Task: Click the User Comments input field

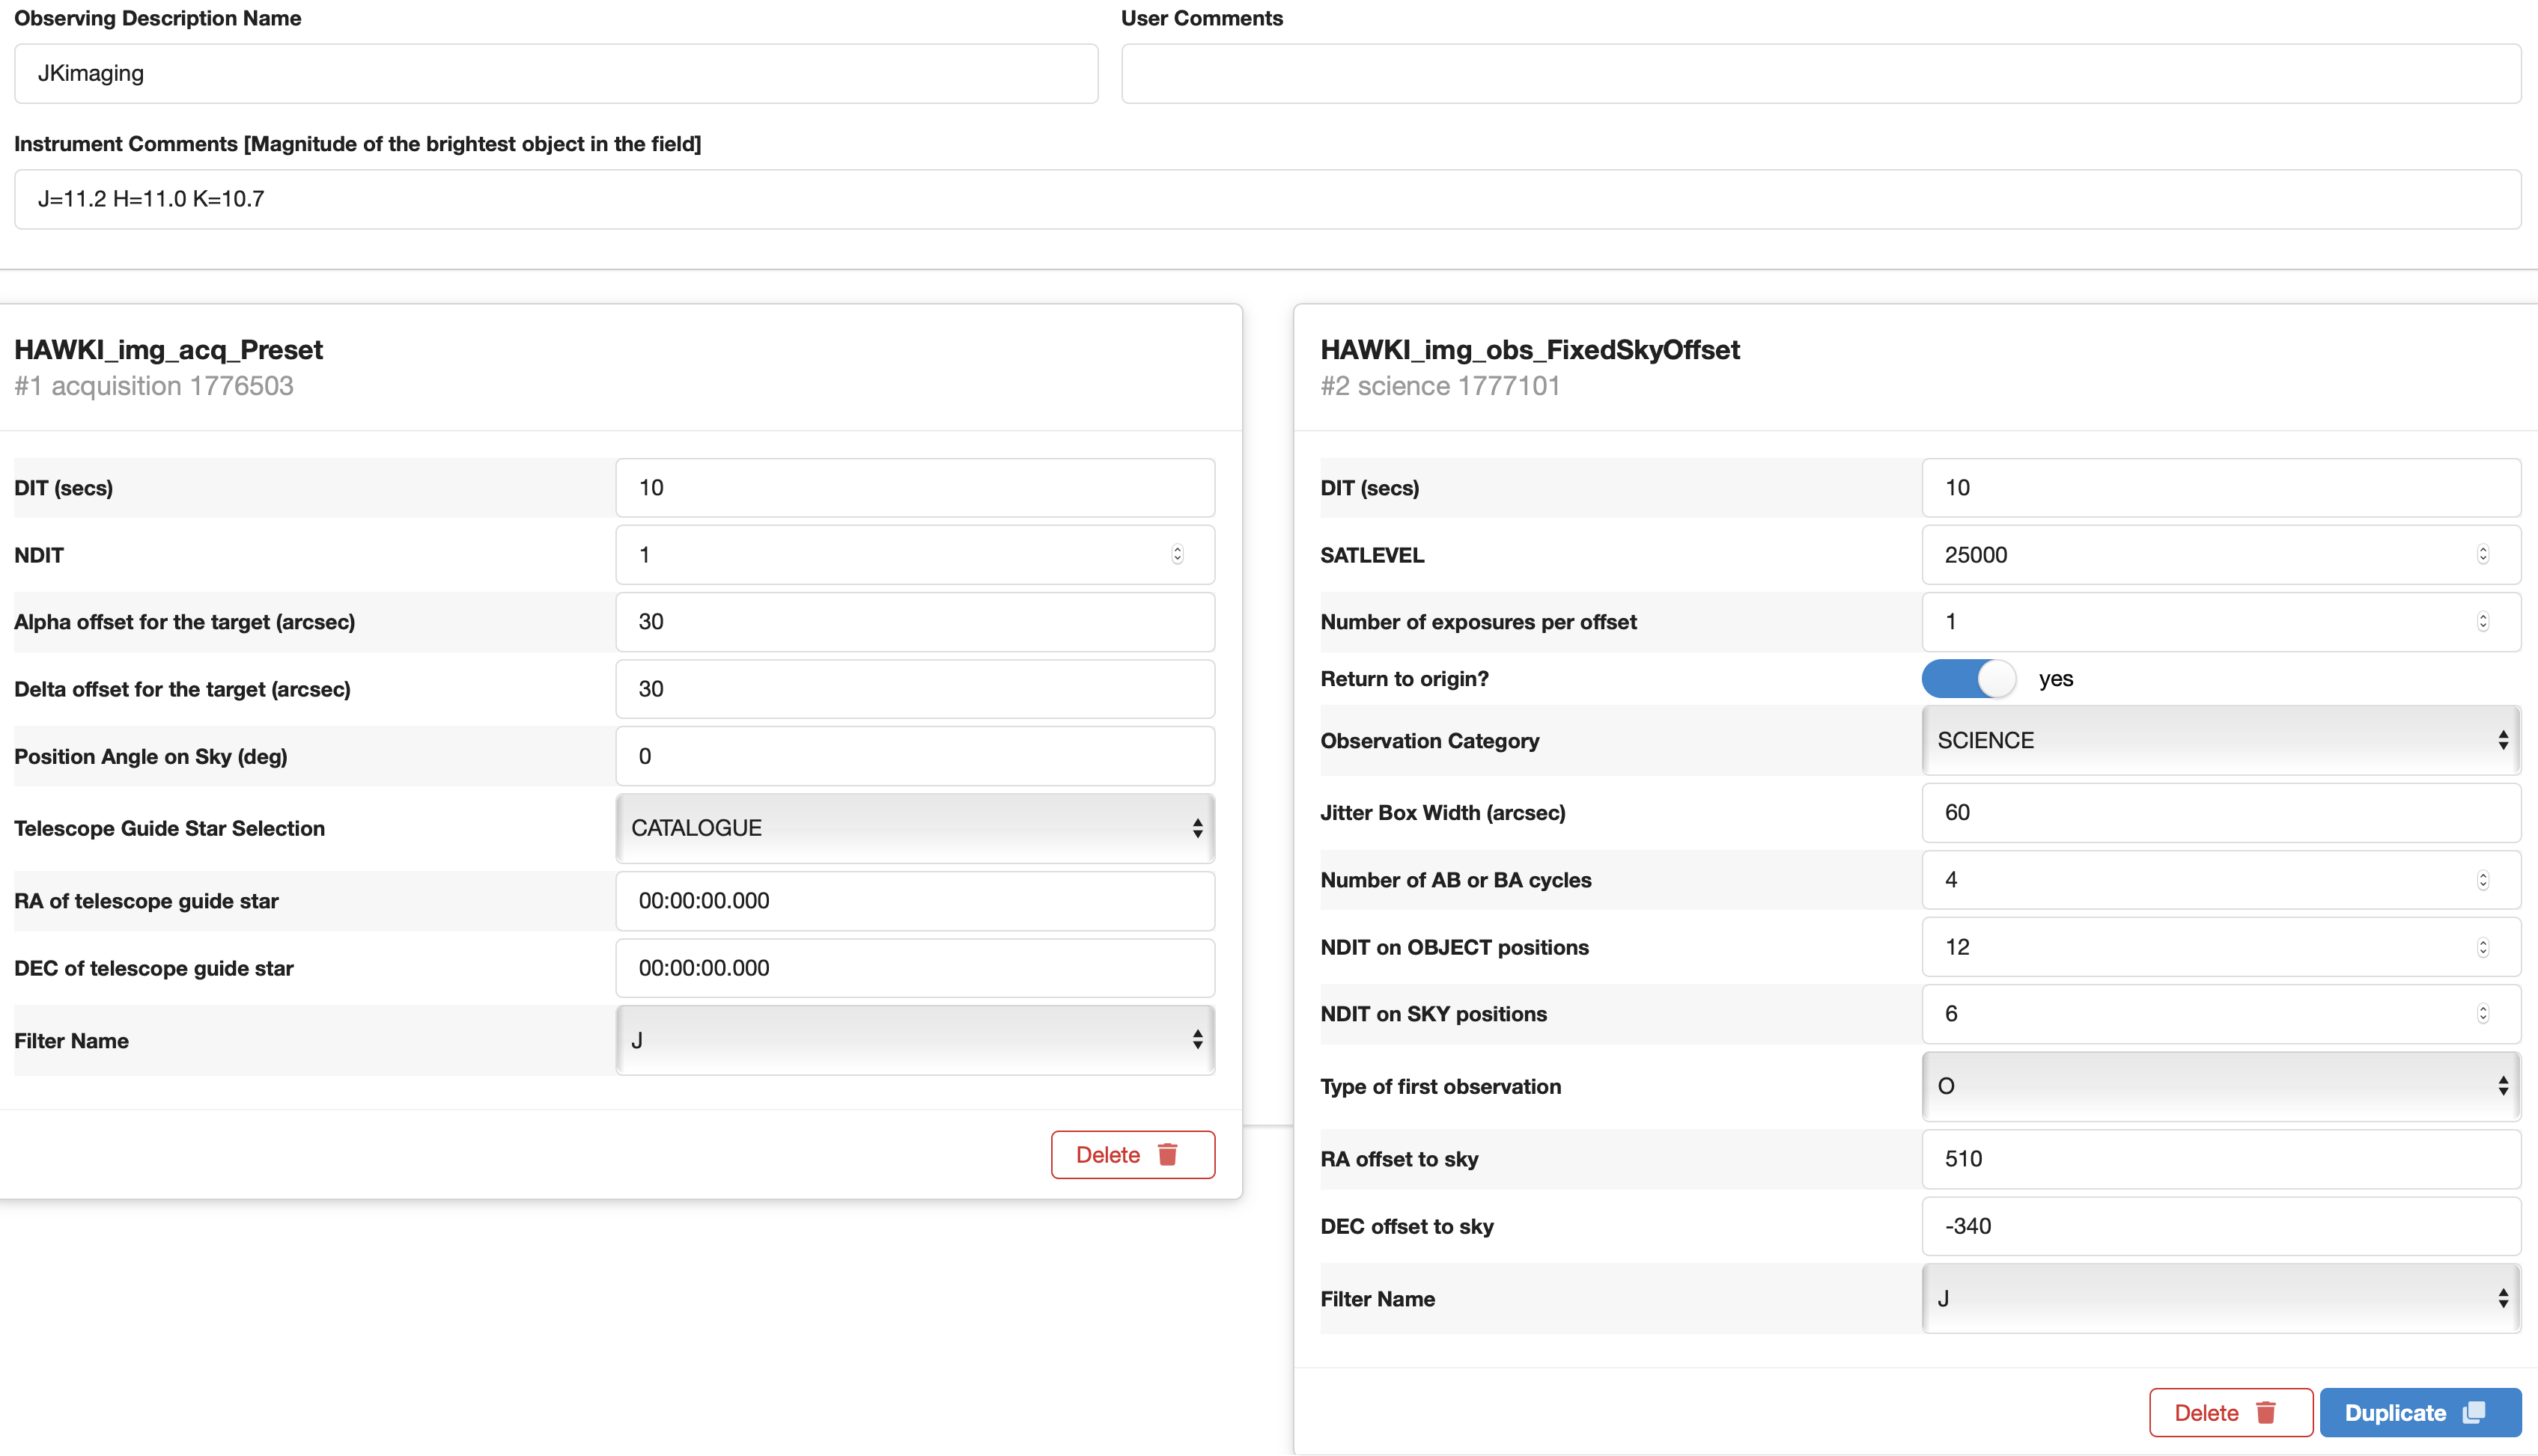Action: (1820, 73)
